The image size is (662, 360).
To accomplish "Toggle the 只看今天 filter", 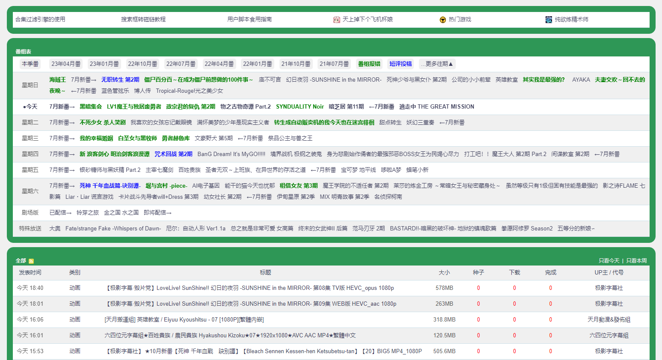I will pos(609,261).
